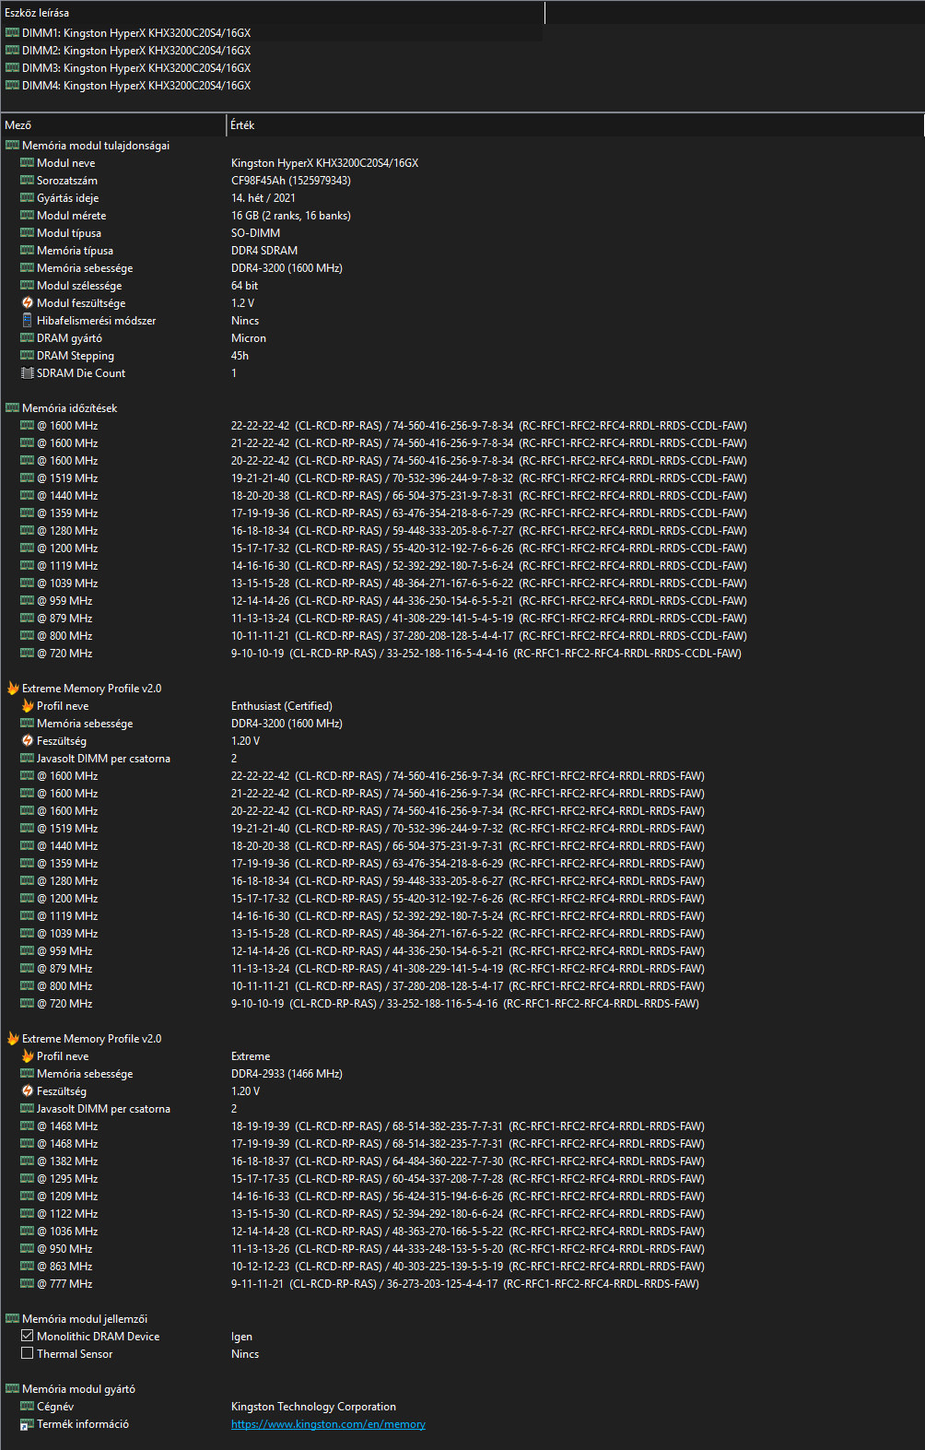Click the Hibafelismerési módszer icon
This screenshot has width=925, height=1450.
pyautogui.click(x=28, y=321)
